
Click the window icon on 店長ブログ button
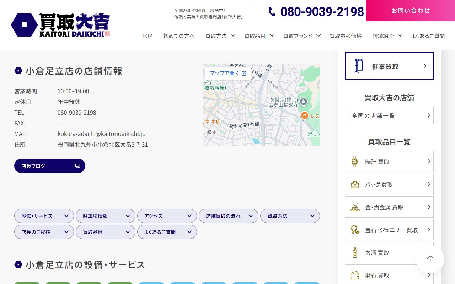pos(77,166)
